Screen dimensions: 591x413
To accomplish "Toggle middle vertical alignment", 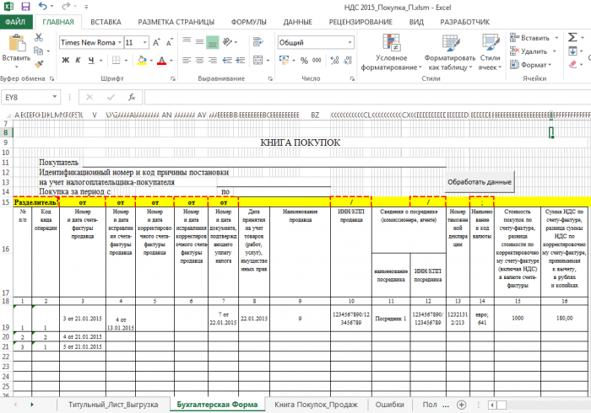I will point(199,42).
